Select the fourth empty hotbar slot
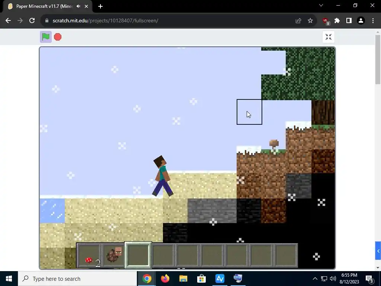Image resolution: width=381 pixels, height=286 pixels. [x=163, y=255]
